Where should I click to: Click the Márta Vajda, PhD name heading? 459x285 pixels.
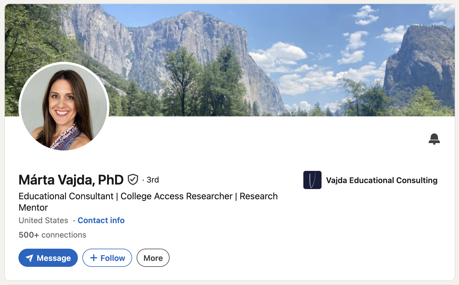71,180
